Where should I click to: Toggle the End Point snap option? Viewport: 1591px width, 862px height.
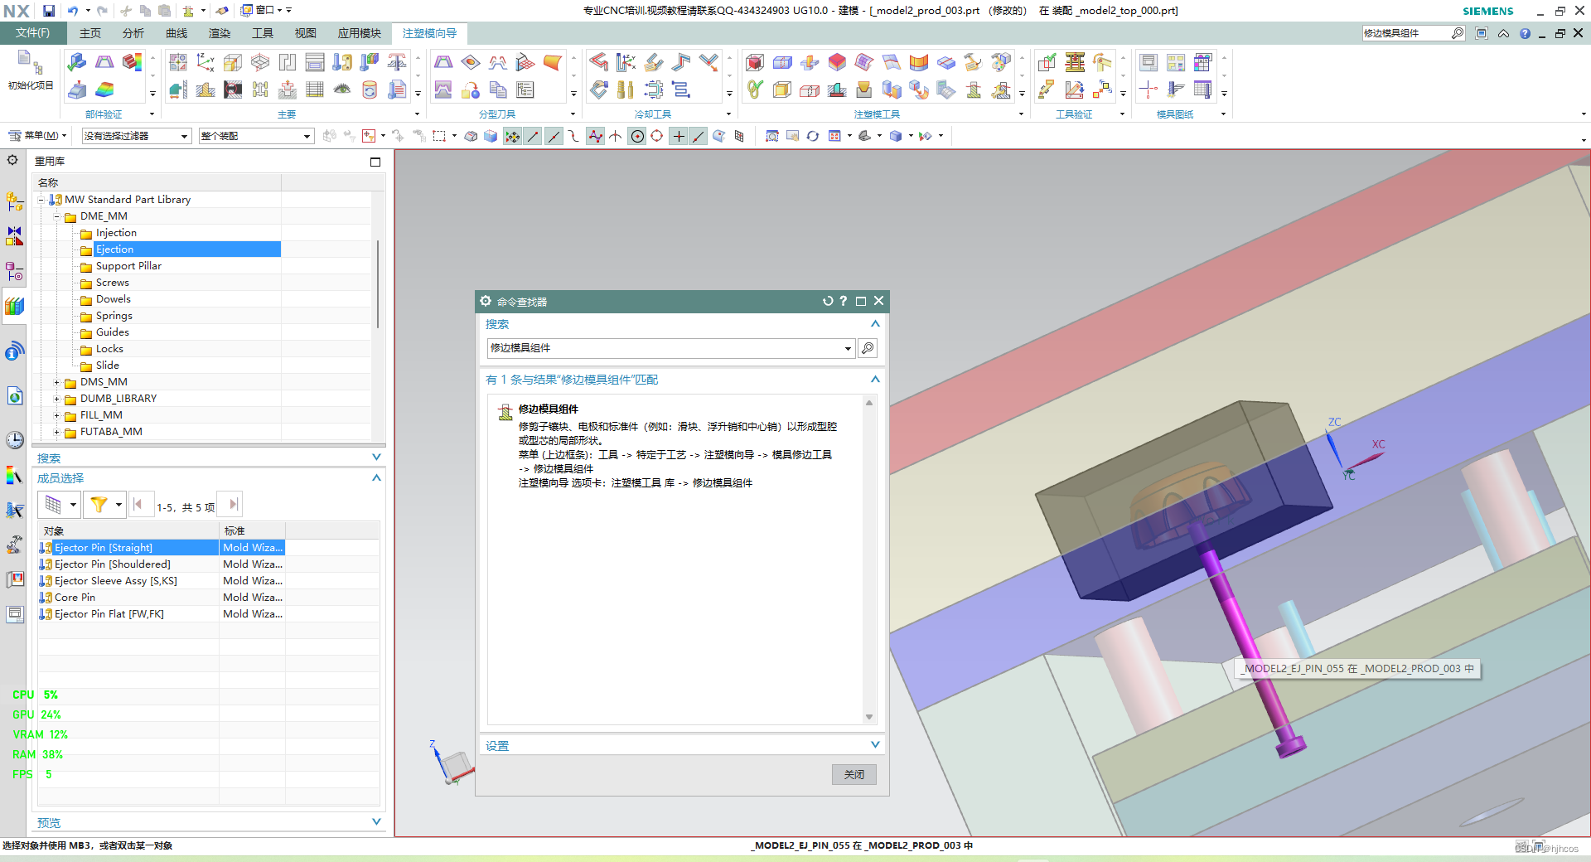pyautogui.click(x=533, y=136)
